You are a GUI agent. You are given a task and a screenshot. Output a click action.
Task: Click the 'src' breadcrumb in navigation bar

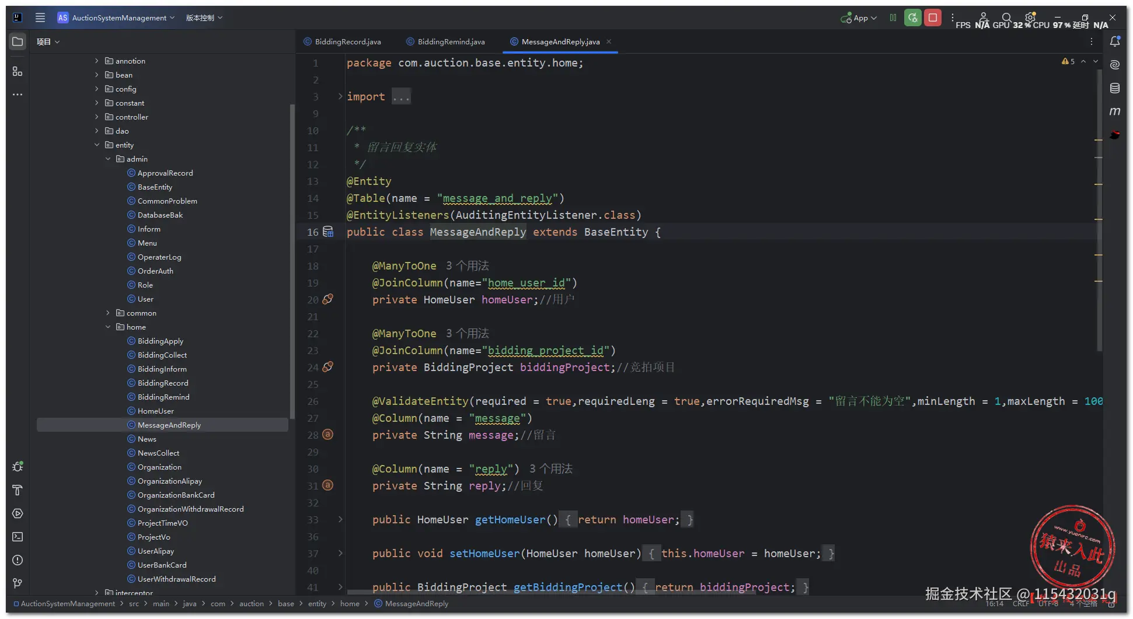[x=134, y=604]
